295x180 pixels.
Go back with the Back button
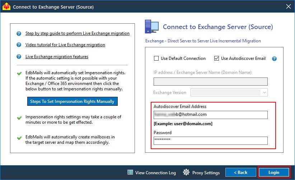tap(240, 172)
